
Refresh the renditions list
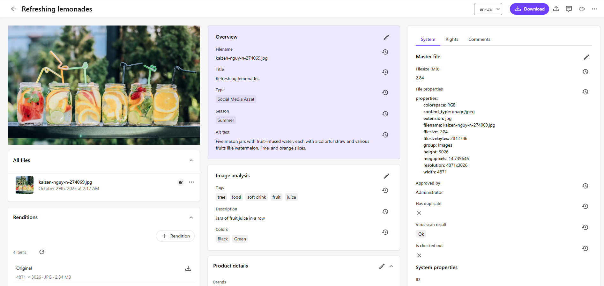coord(42,252)
